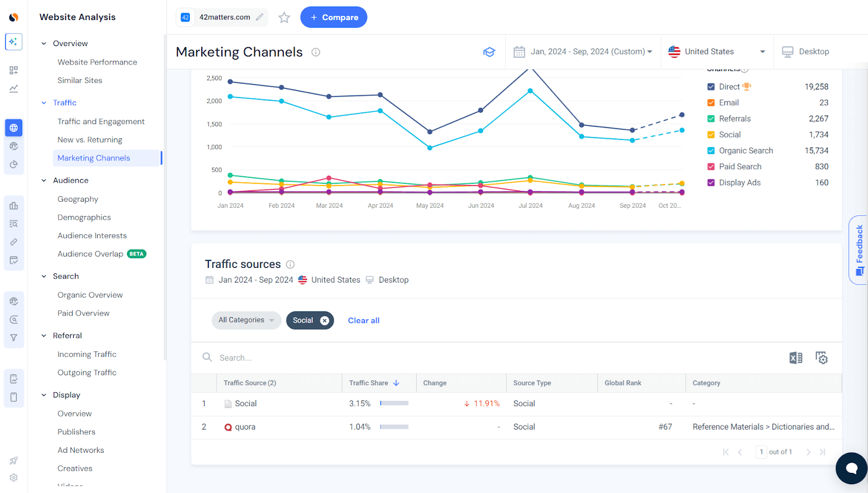Click the Compare button
The height and width of the screenshot is (493, 868).
[334, 17]
